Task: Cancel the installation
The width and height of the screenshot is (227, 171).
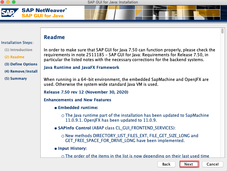Action: [212, 164]
